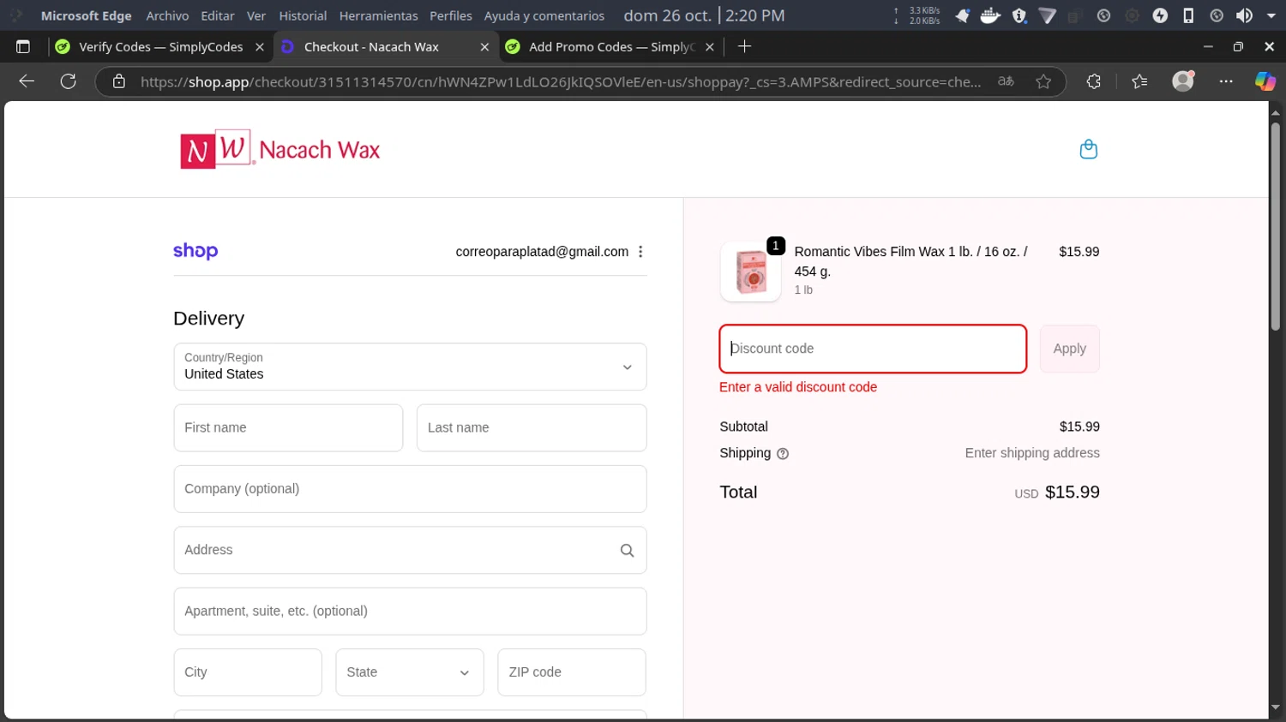Expand the Country/Region dropdown
Image resolution: width=1286 pixels, height=722 pixels.
coord(410,367)
